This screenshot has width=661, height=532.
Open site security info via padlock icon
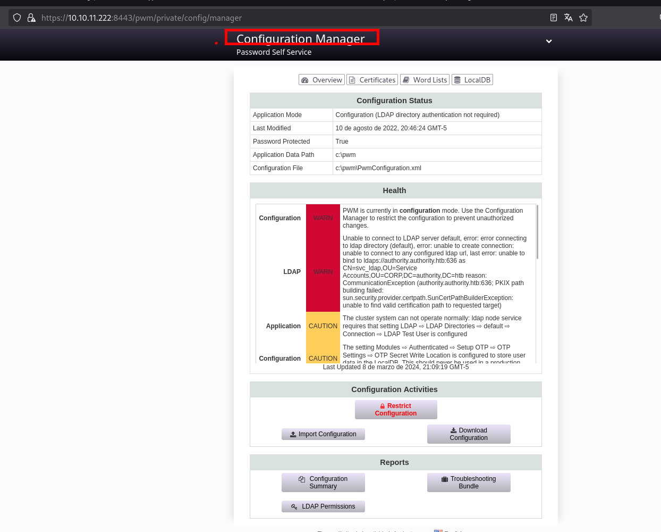[31, 18]
